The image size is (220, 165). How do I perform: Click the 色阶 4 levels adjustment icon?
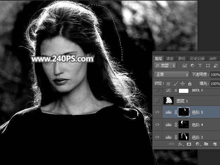[168, 124]
